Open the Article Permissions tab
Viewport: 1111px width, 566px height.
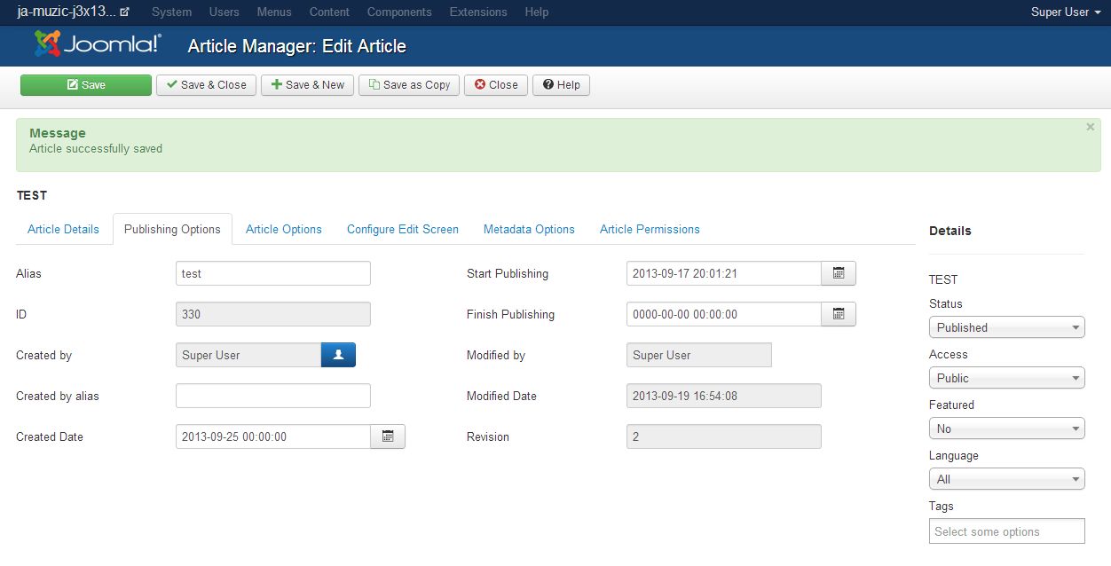pyautogui.click(x=650, y=229)
